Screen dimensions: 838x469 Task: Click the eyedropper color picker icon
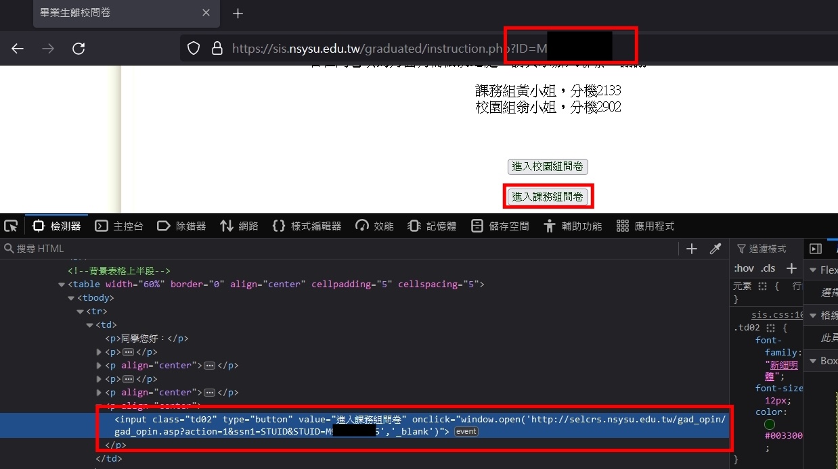715,249
